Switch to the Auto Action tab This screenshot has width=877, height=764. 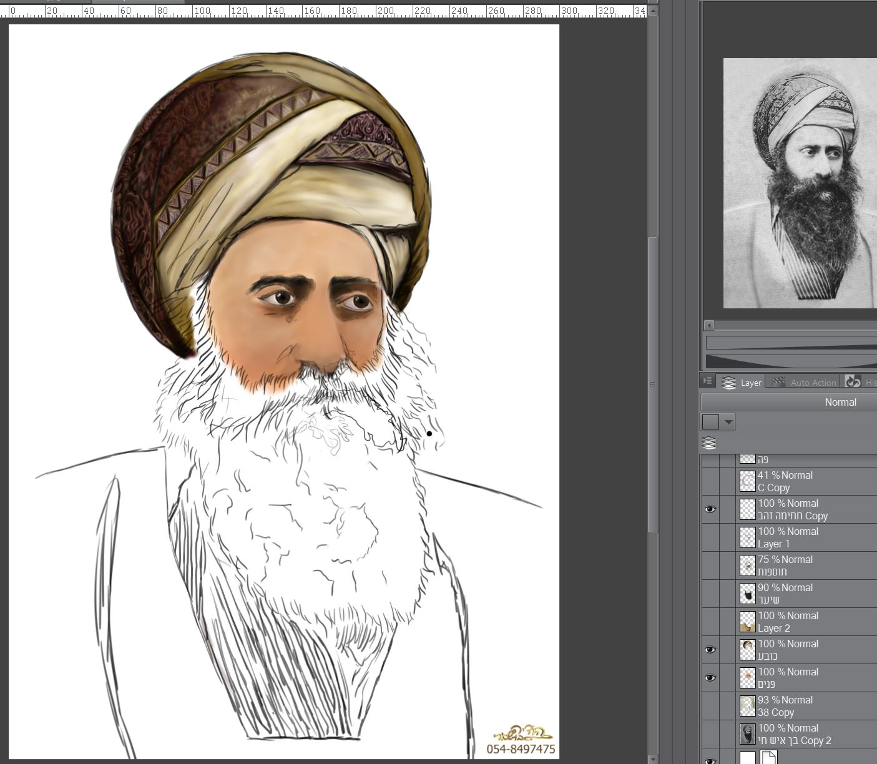tap(805, 382)
